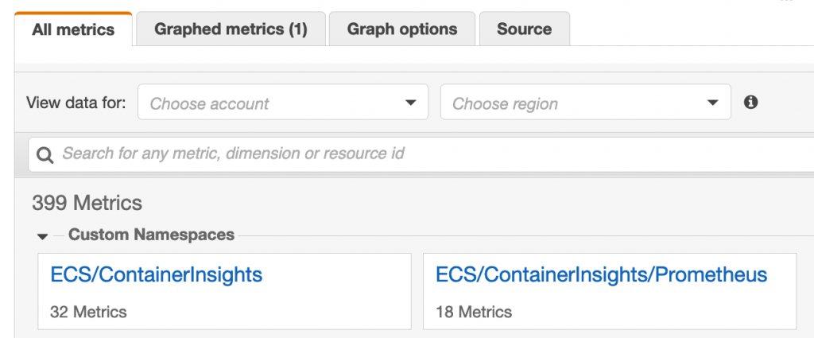The height and width of the screenshot is (338, 814).
Task: Open the ECS/ContainerInsights/Prometheus namespace link
Action: click(x=602, y=275)
